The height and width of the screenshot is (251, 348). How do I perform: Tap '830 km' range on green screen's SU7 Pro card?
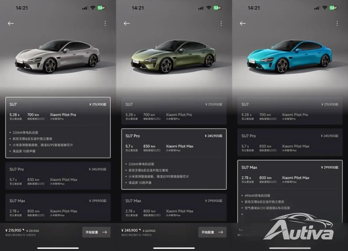coord(149,146)
